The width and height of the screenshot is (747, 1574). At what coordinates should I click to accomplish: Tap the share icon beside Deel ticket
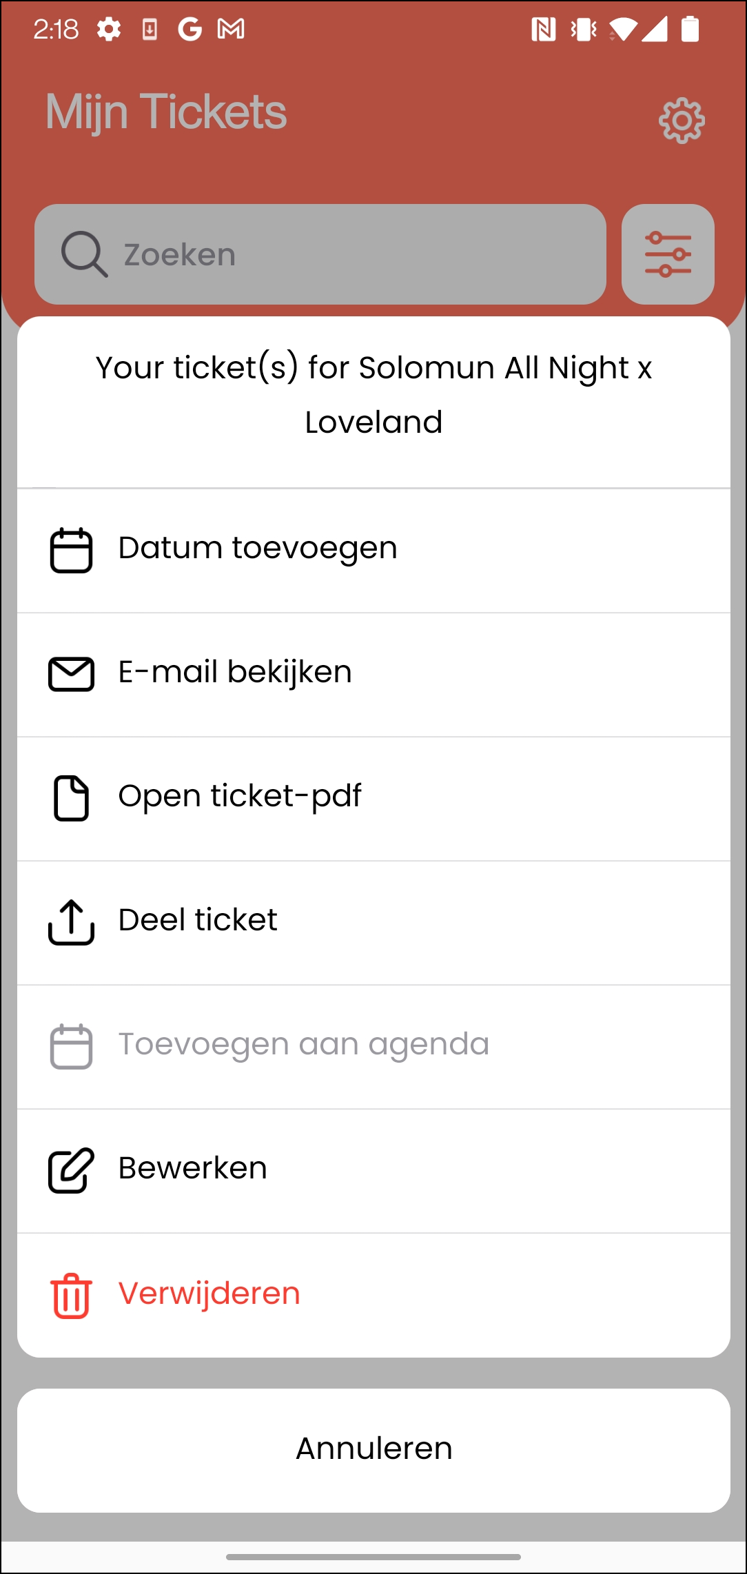point(71,922)
